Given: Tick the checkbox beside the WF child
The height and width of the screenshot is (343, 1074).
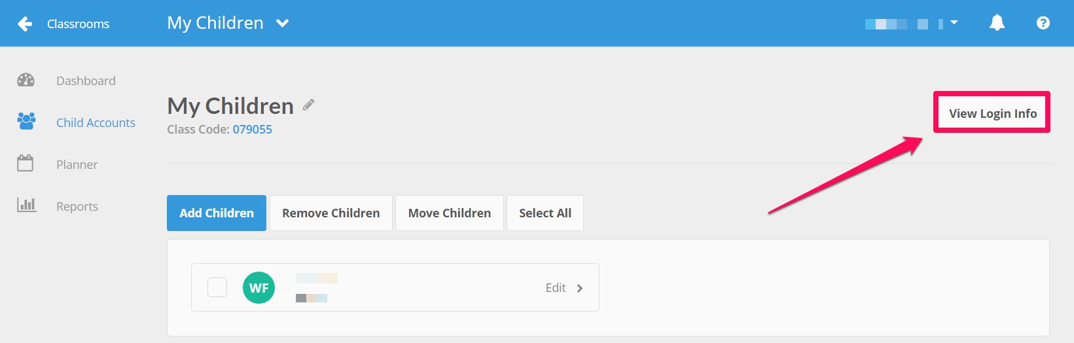Looking at the screenshot, I should (x=217, y=287).
